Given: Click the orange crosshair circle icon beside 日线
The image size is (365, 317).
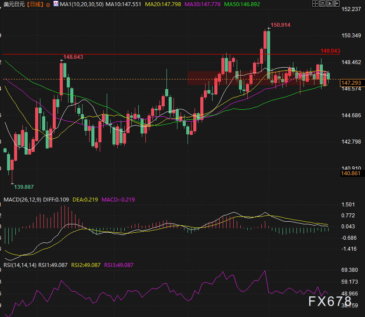Looking at the screenshot, I should point(47,4).
